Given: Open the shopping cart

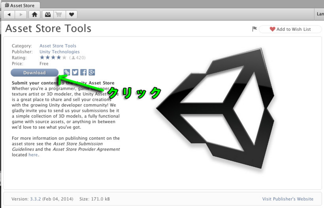Looking at the screenshot, I should point(59,15).
